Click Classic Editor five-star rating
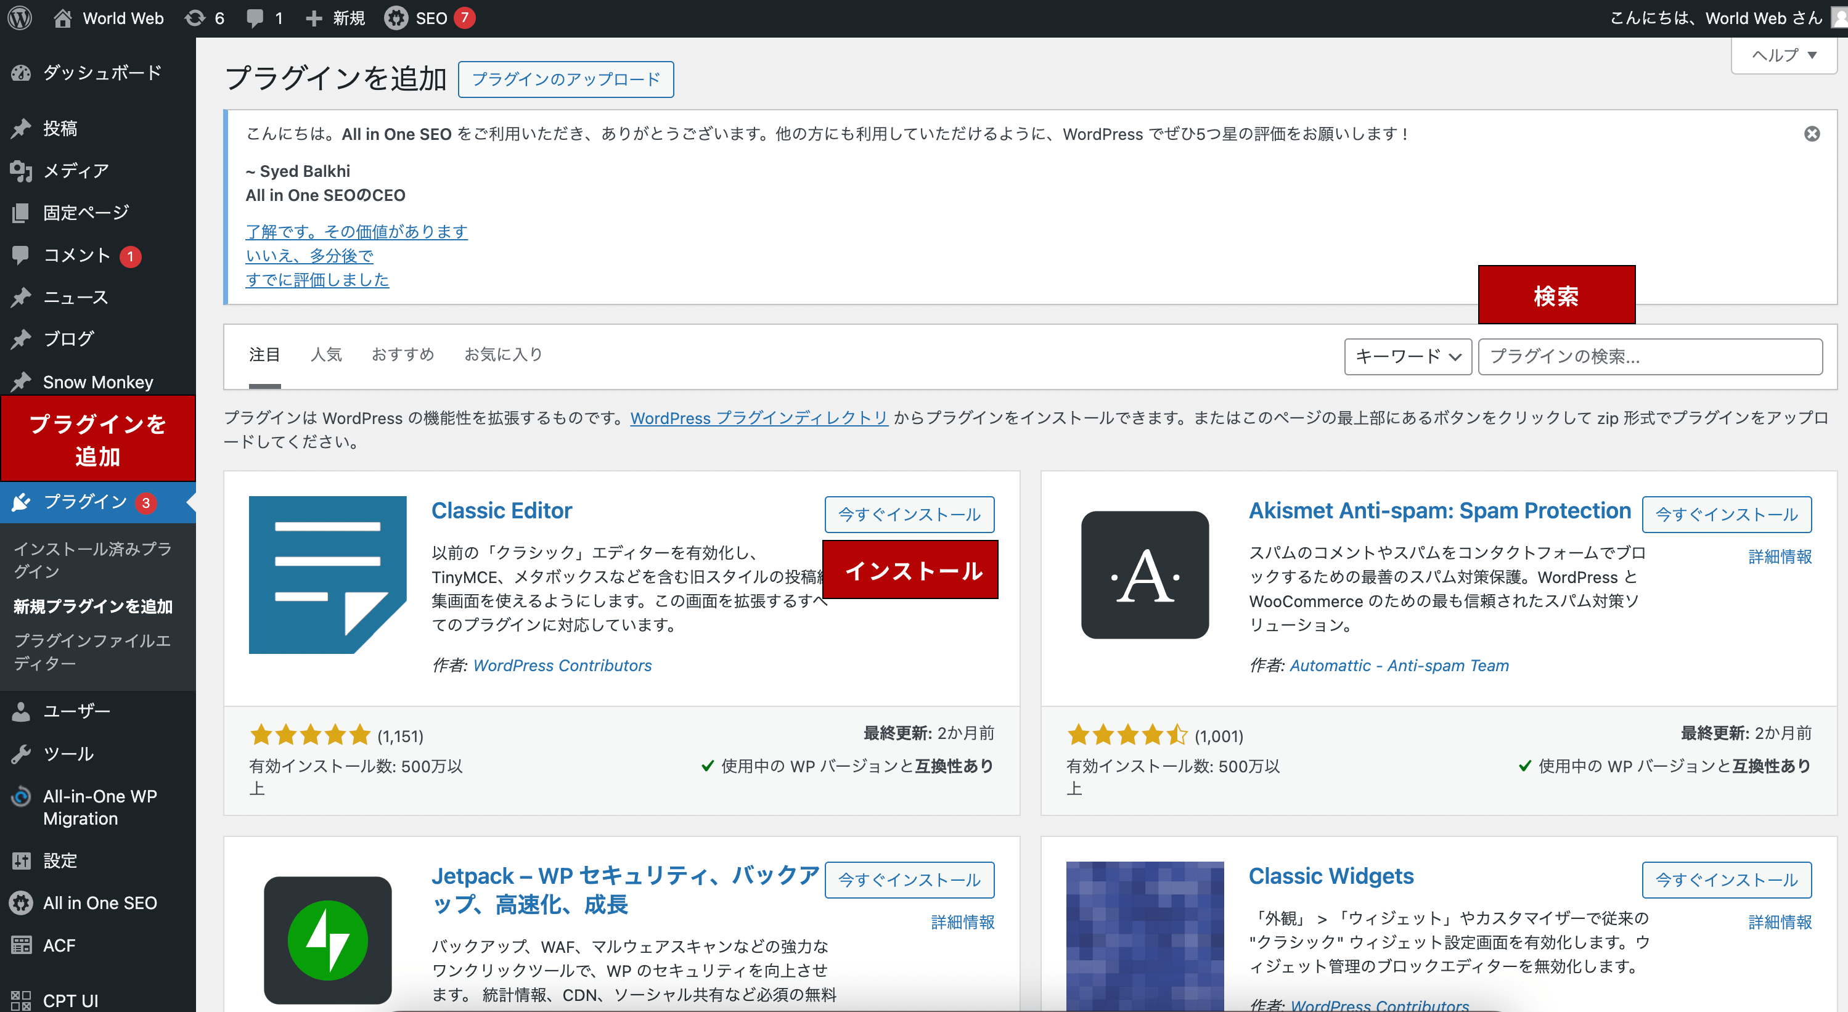The height and width of the screenshot is (1012, 1848). [310, 735]
